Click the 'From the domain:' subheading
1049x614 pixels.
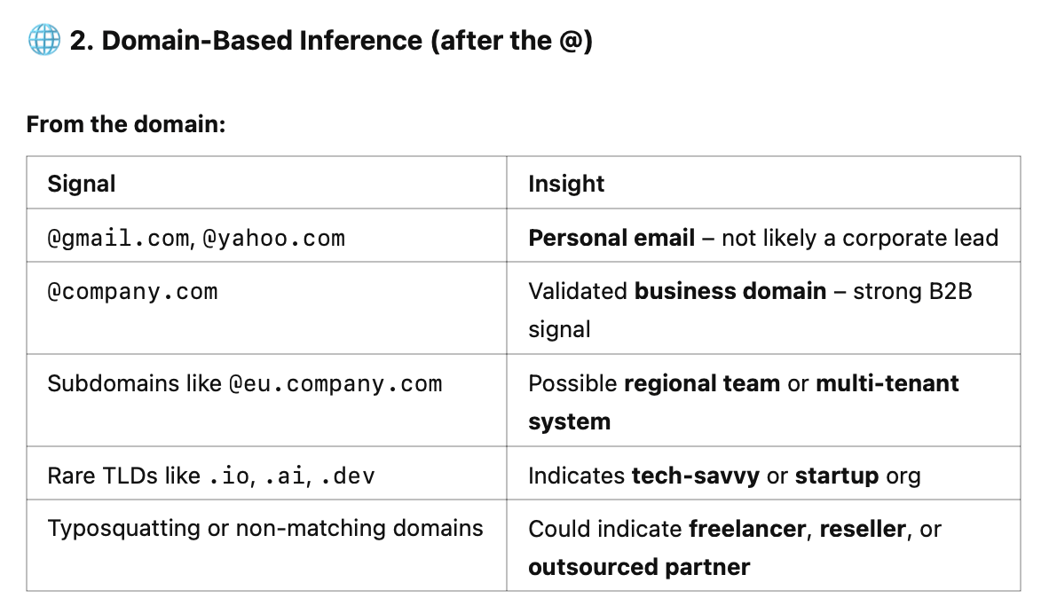pyautogui.click(x=126, y=124)
